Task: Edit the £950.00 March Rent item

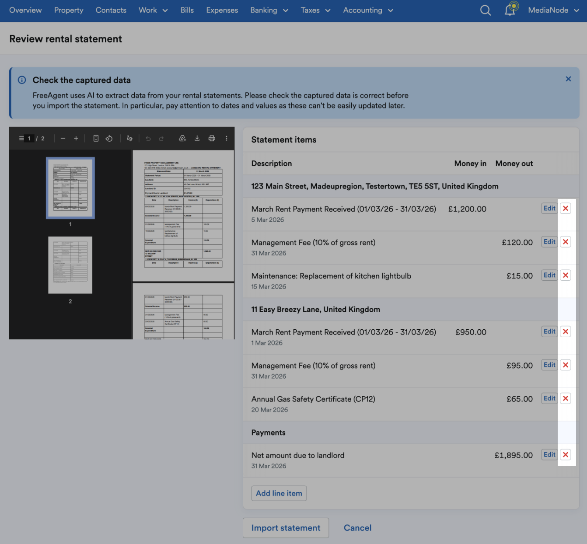Action: click(x=549, y=332)
